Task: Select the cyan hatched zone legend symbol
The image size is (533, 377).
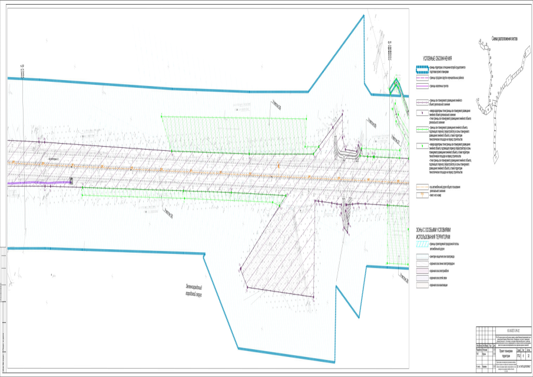Action: click(x=421, y=243)
